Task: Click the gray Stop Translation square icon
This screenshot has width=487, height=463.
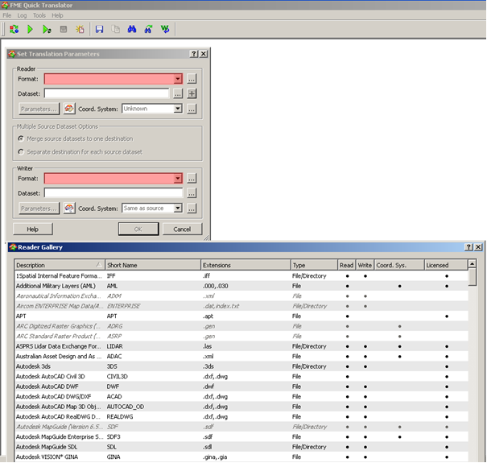Action: tap(63, 30)
